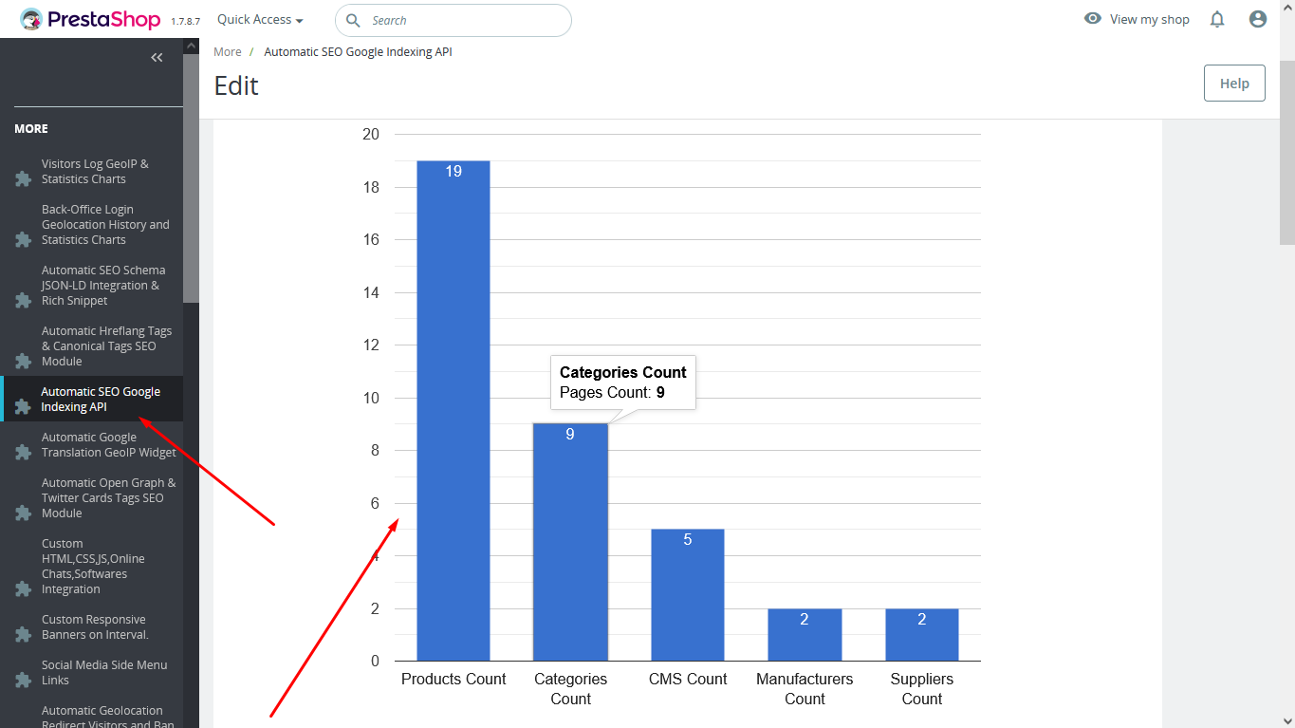This screenshot has width=1295, height=728.
Task: Click puzzle icon next to Open Graph module
Action: pos(23,513)
